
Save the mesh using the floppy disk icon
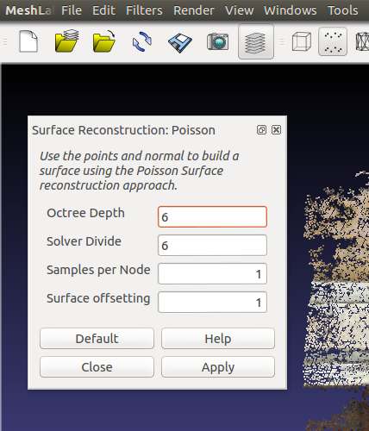(x=180, y=43)
